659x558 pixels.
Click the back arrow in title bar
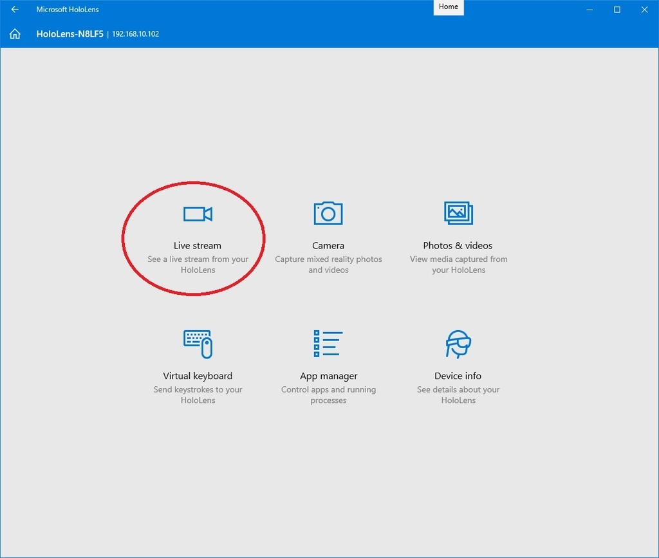[15, 9]
